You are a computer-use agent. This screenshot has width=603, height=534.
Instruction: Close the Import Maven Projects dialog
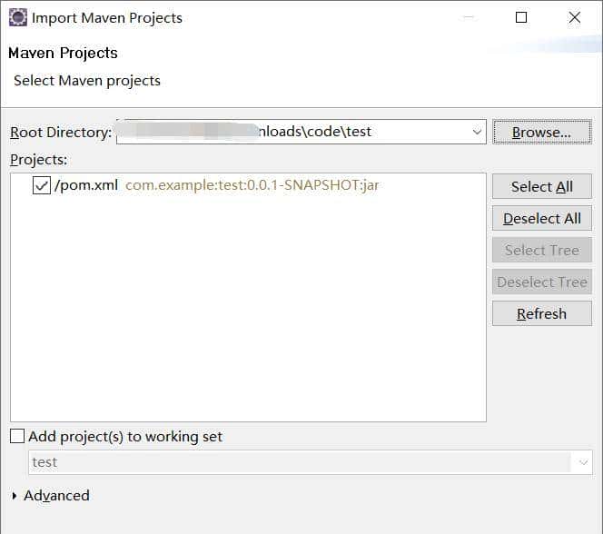(575, 17)
